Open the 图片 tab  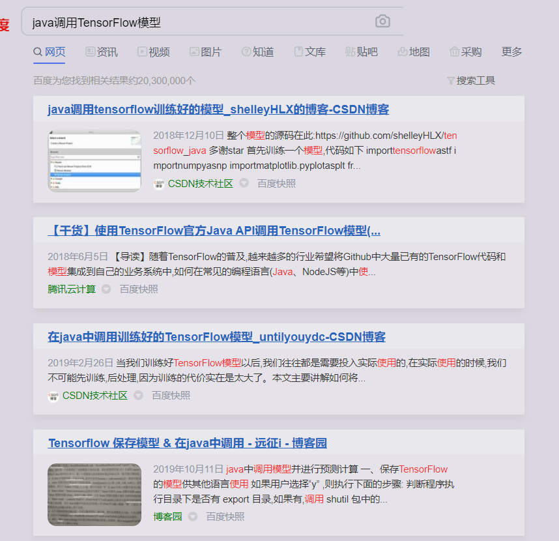click(x=206, y=52)
